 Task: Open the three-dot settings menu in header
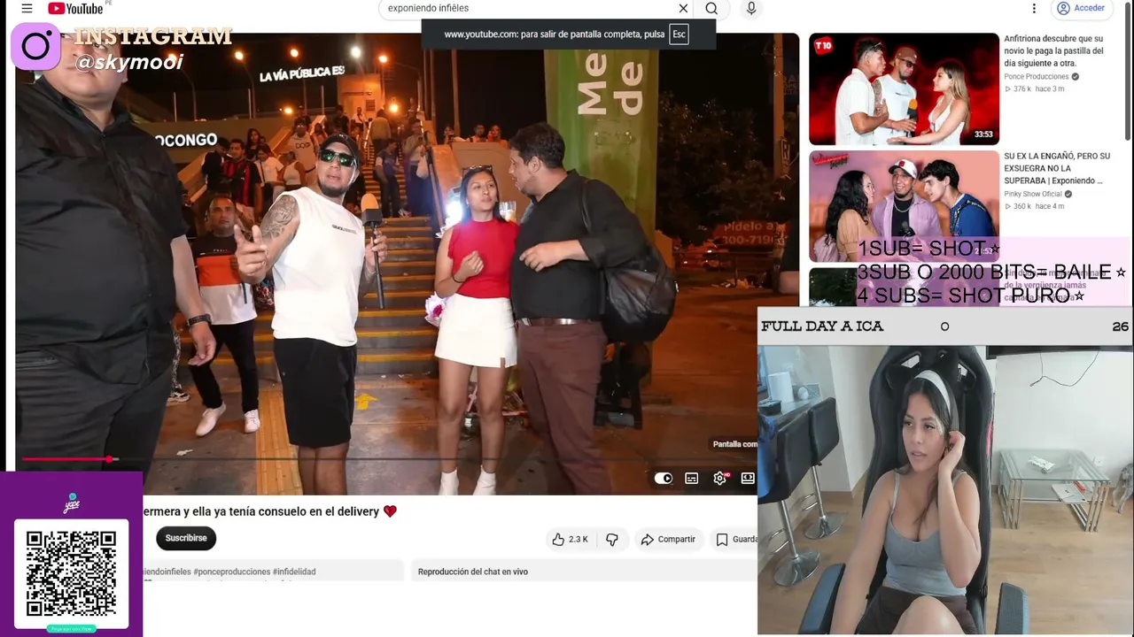coord(1034,9)
